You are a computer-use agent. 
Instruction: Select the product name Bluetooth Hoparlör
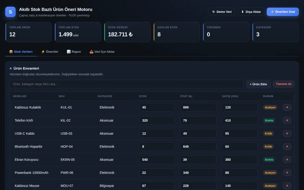pyautogui.click(x=29, y=146)
